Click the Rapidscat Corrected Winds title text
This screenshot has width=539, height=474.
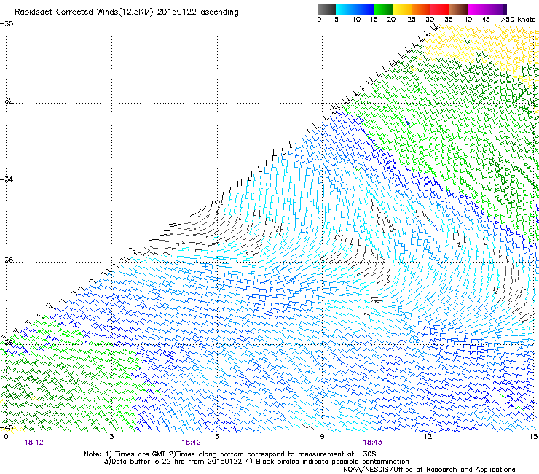coord(127,12)
